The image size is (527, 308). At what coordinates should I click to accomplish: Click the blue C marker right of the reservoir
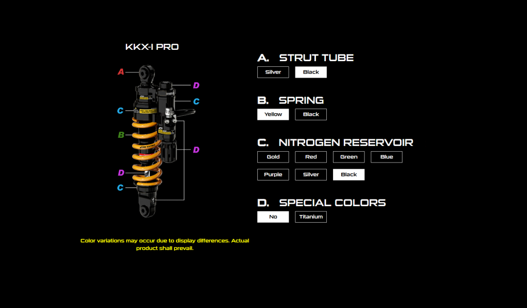196,101
